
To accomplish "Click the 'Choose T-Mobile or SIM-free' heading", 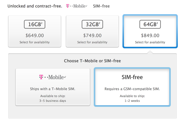I will point(92,61).
